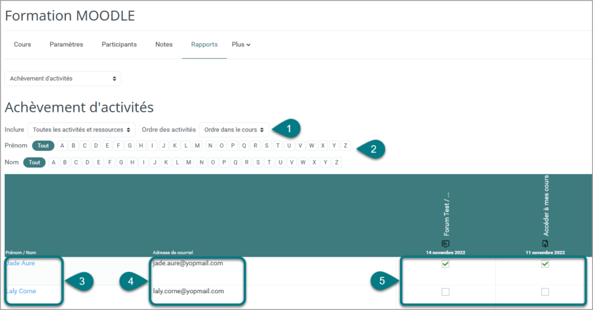Screen dimensions: 593x310
Task: Toggle Jade Aure's Forum Test completion checkbox
Action: (445, 264)
